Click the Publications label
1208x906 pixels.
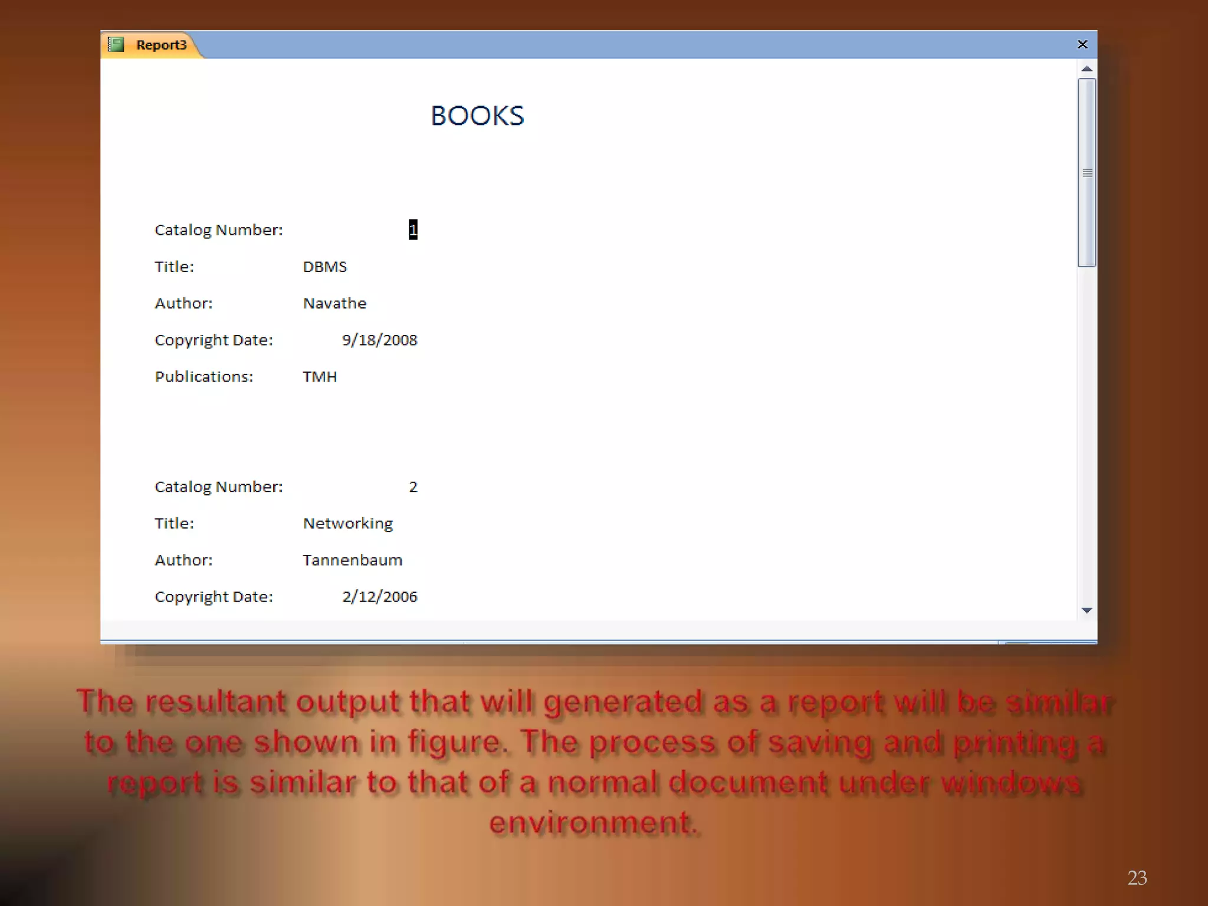click(x=203, y=376)
